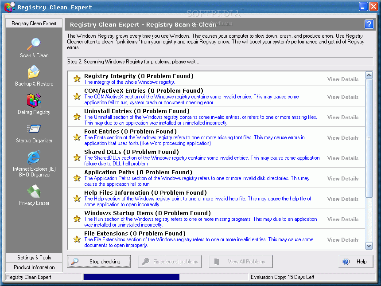The height and width of the screenshot is (286, 381).
Task: Click the star icon beside Windows Startup Items
Action: coord(77,219)
